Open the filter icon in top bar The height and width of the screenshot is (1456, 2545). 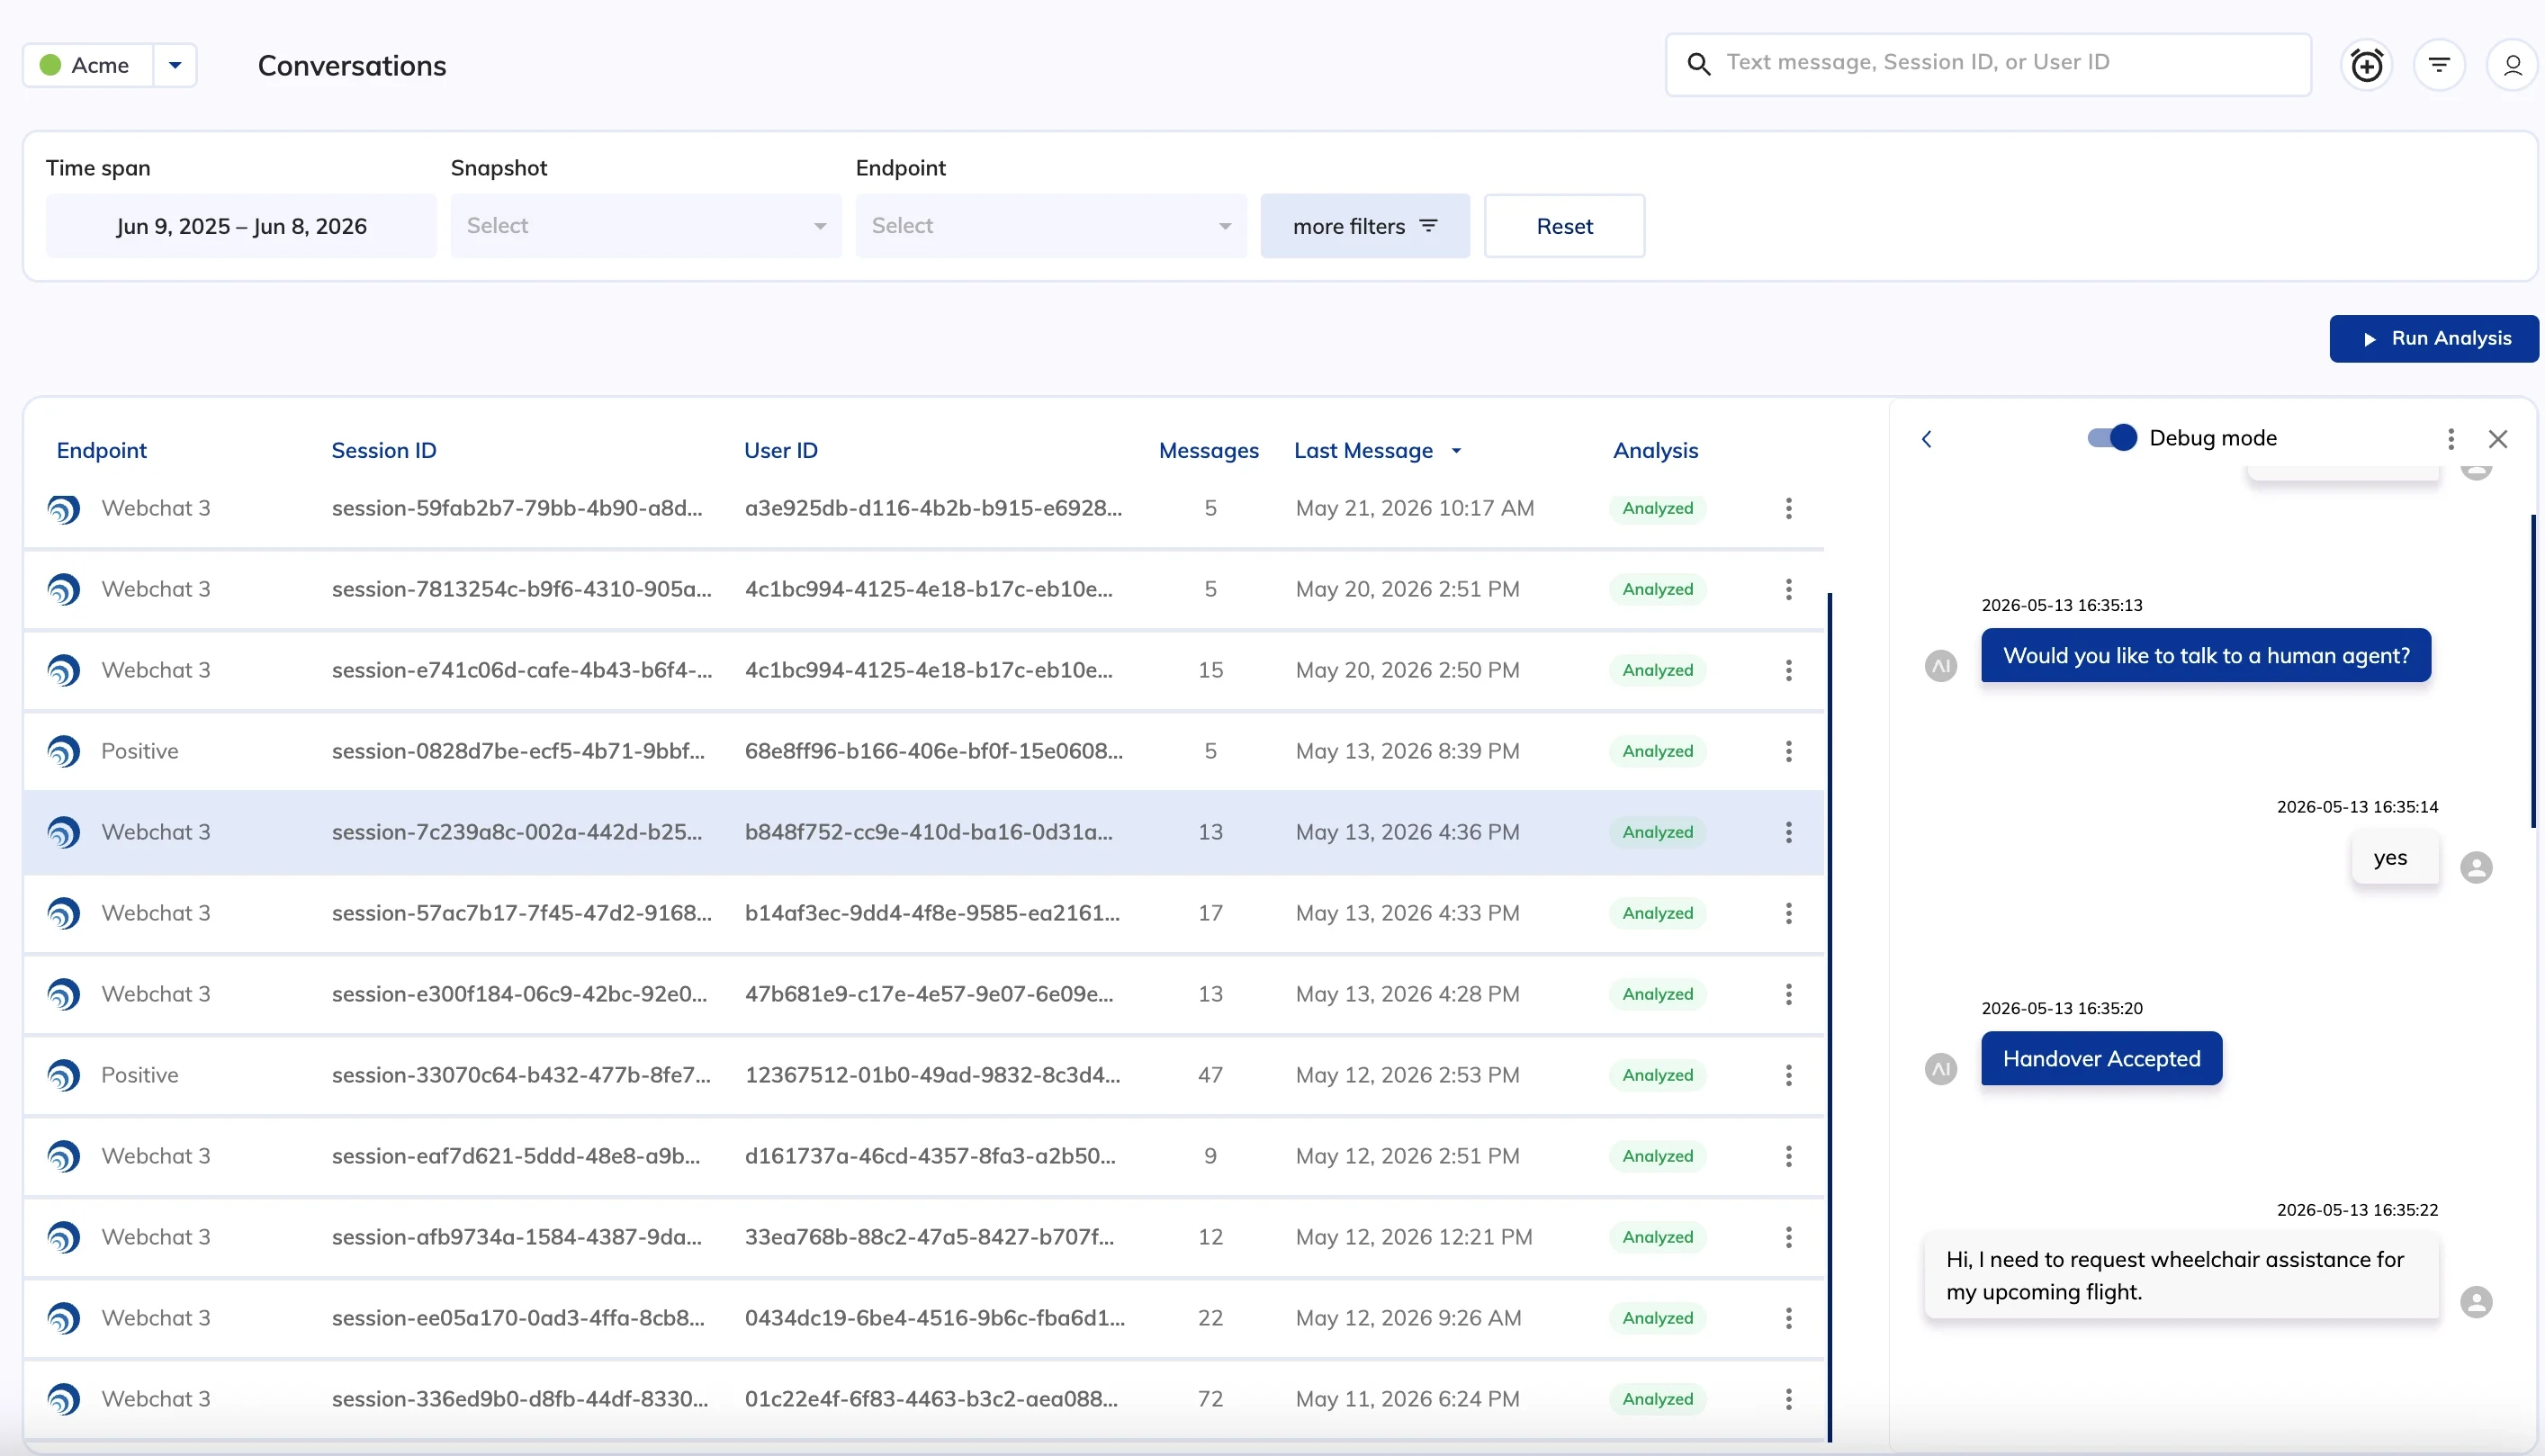(x=2439, y=65)
